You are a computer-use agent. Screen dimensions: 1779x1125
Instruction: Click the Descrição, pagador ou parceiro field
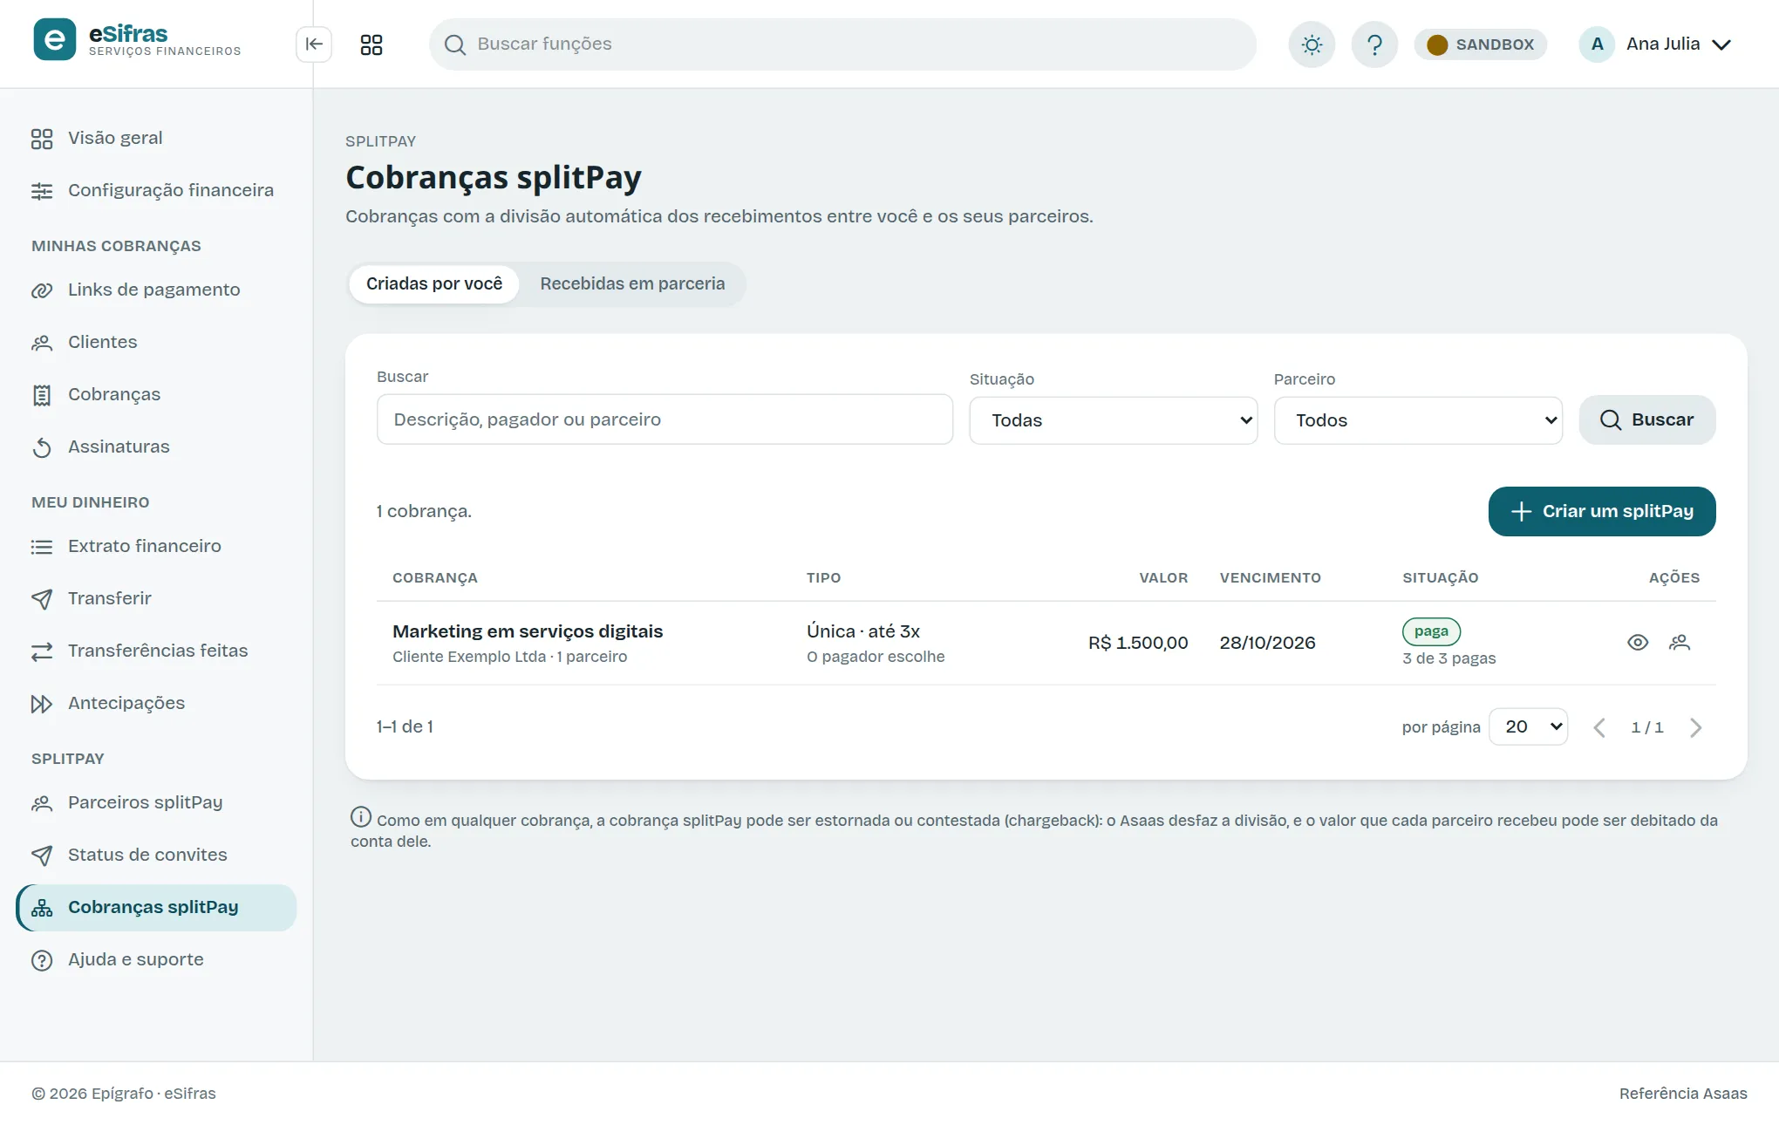point(665,419)
